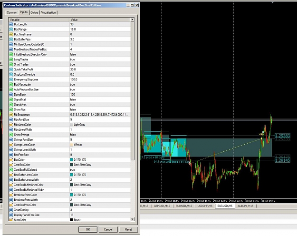Click the scroll down arrow of list
297x236 pixels.
tap(133, 219)
